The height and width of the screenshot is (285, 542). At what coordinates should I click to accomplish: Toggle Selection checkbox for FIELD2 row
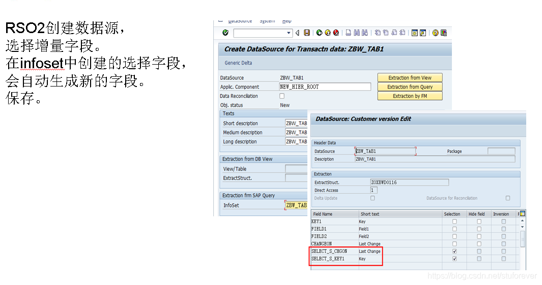coord(454,236)
